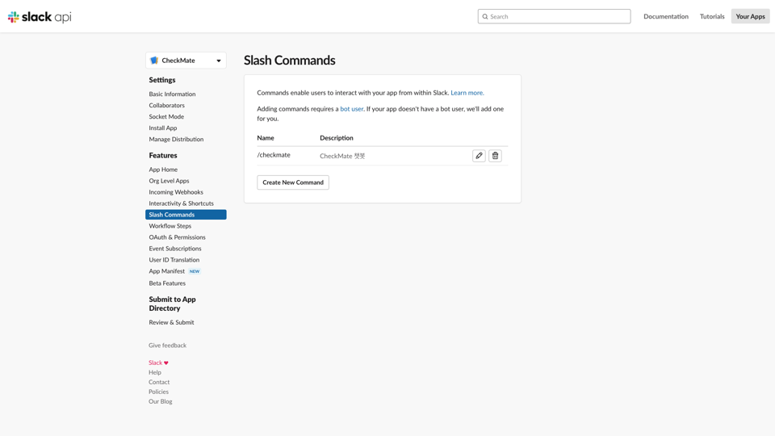The height and width of the screenshot is (436, 775).
Task: Select Basic Information in Settings
Action: (x=172, y=94)
